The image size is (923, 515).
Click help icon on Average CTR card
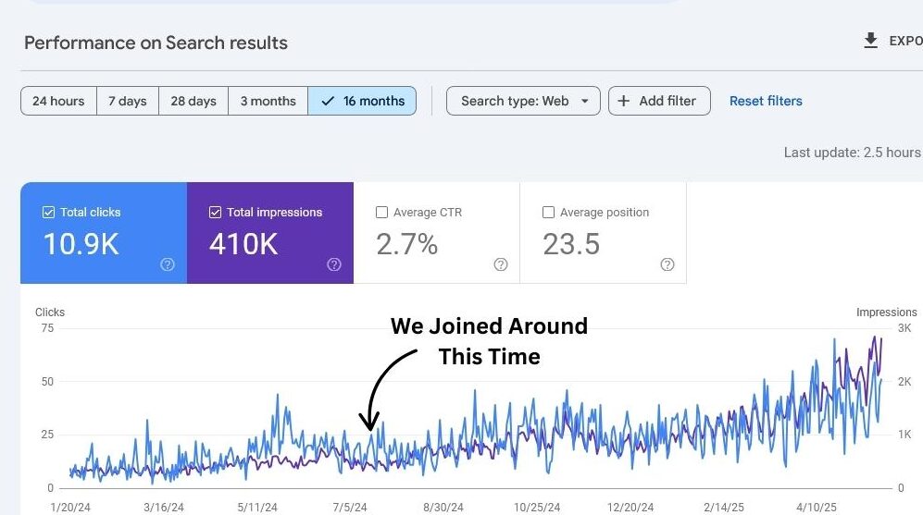pos(501,264)
